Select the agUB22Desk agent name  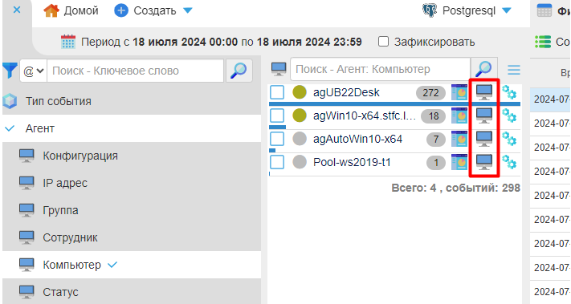pos(346,92)
